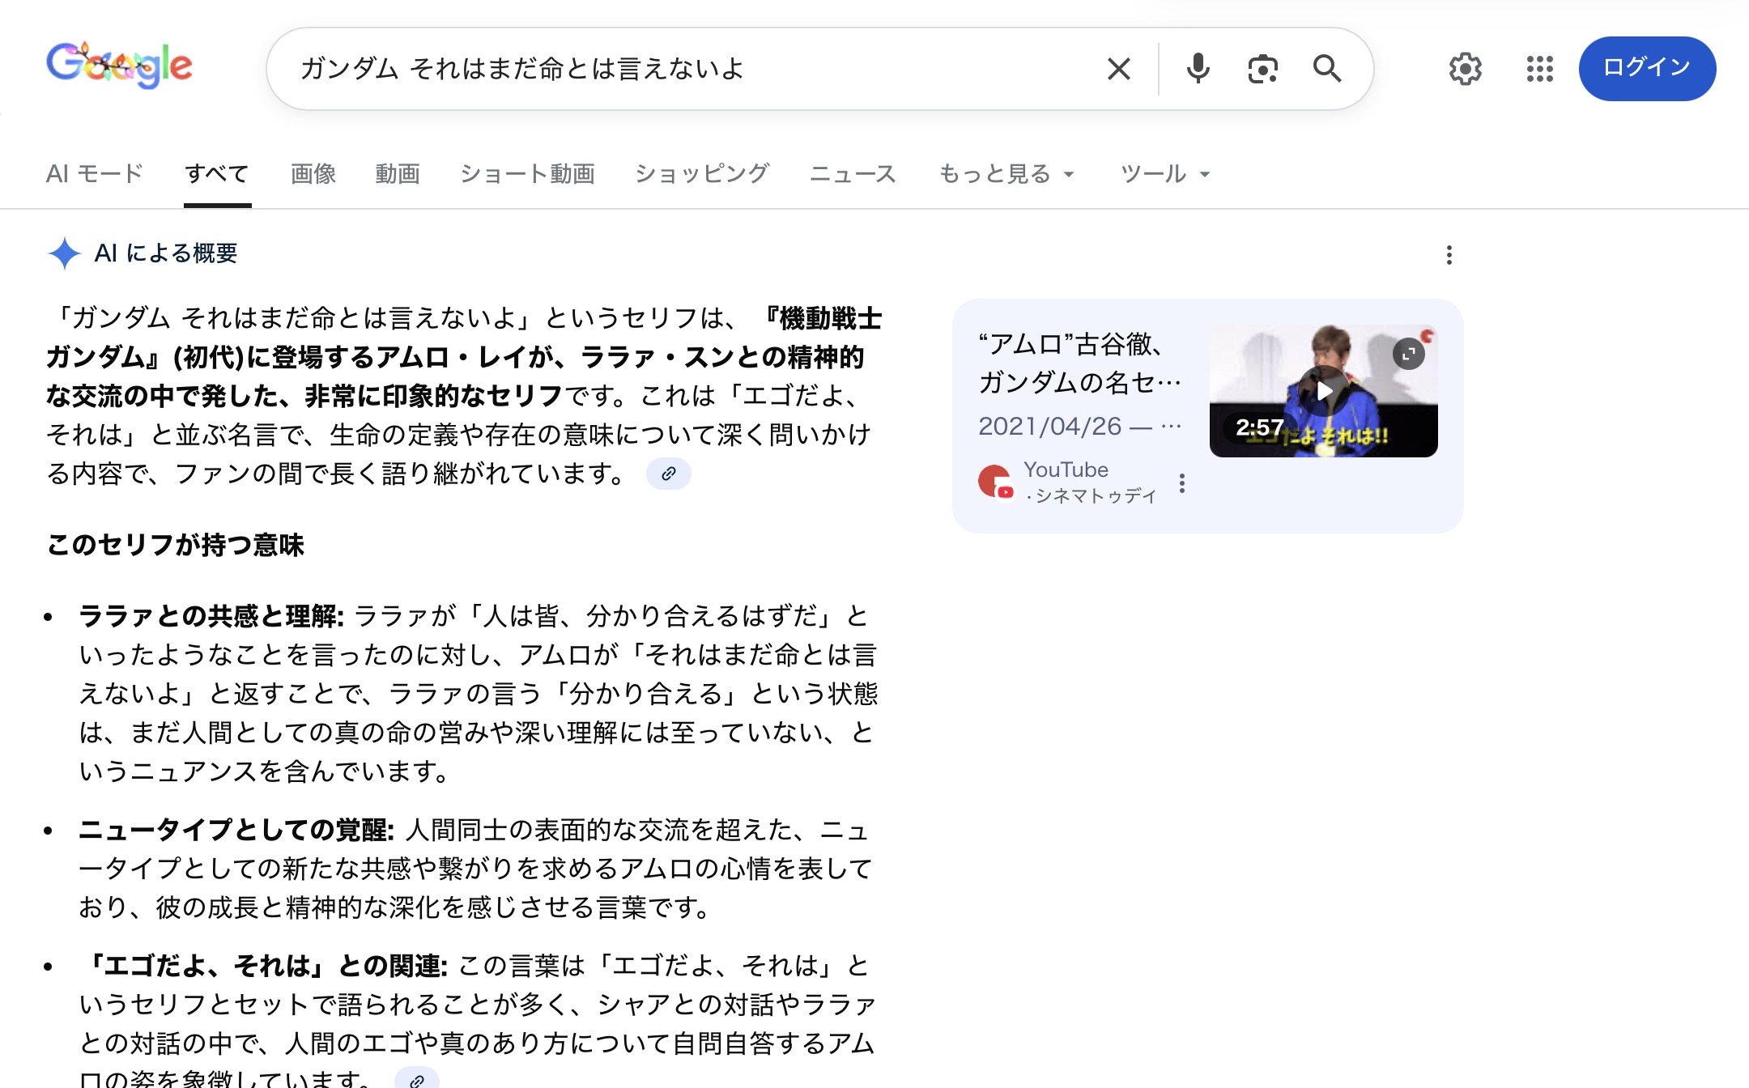Open AI overview three-dot options menu
1749x1088 pixels.
1449,255
